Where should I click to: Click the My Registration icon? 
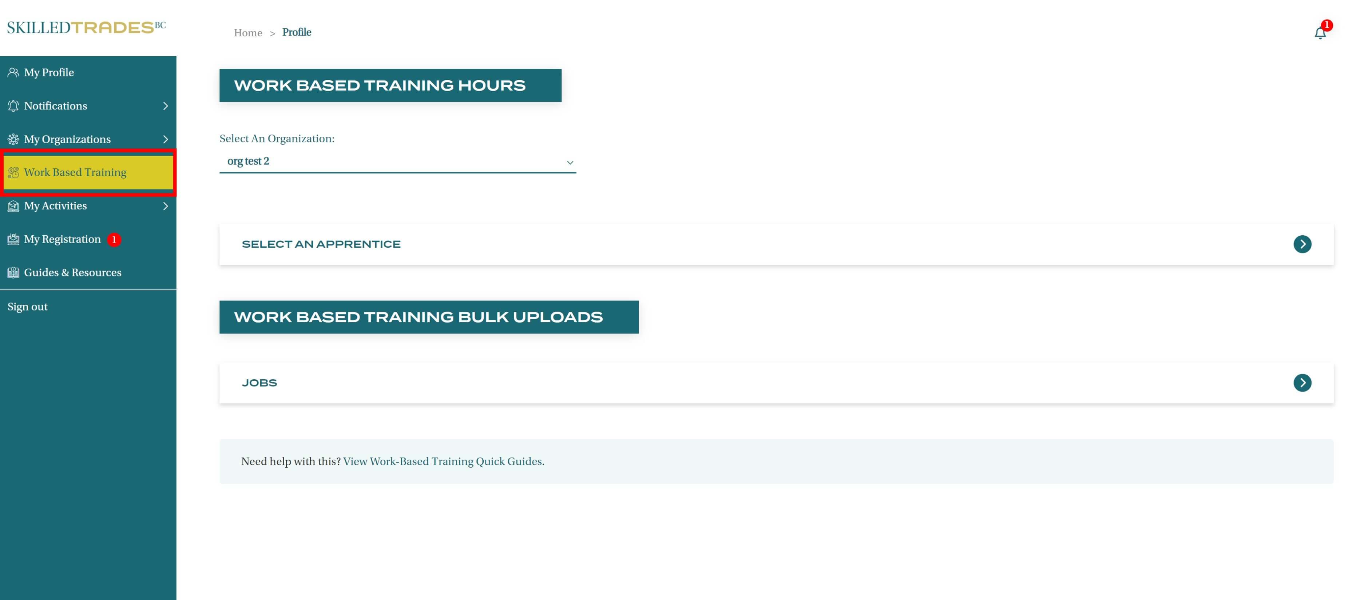13,240
